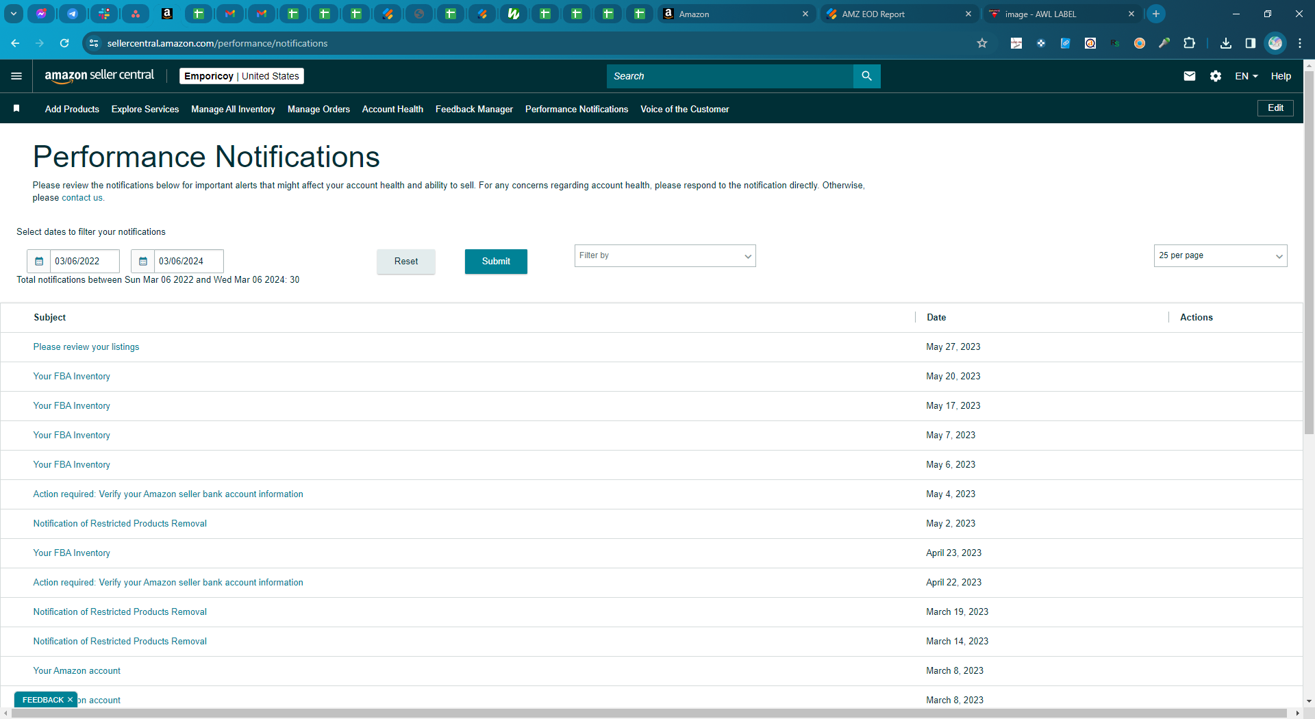Open the Chrome downloads icon
This screenshot has width=1315, height=719.
coord(1226,43)
